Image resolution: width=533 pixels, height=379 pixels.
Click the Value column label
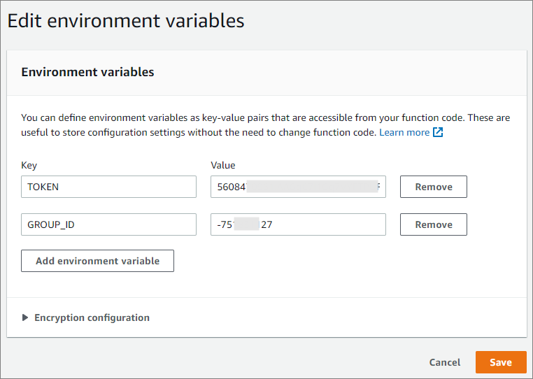(223, 166)
